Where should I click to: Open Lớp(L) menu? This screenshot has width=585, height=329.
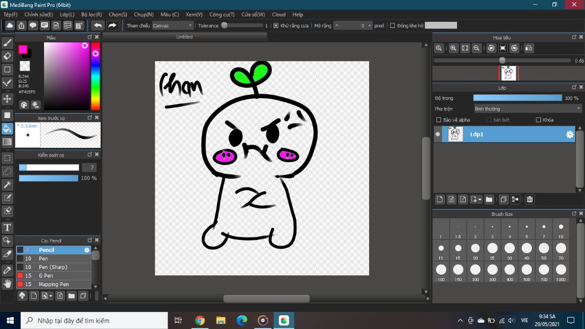67,14
